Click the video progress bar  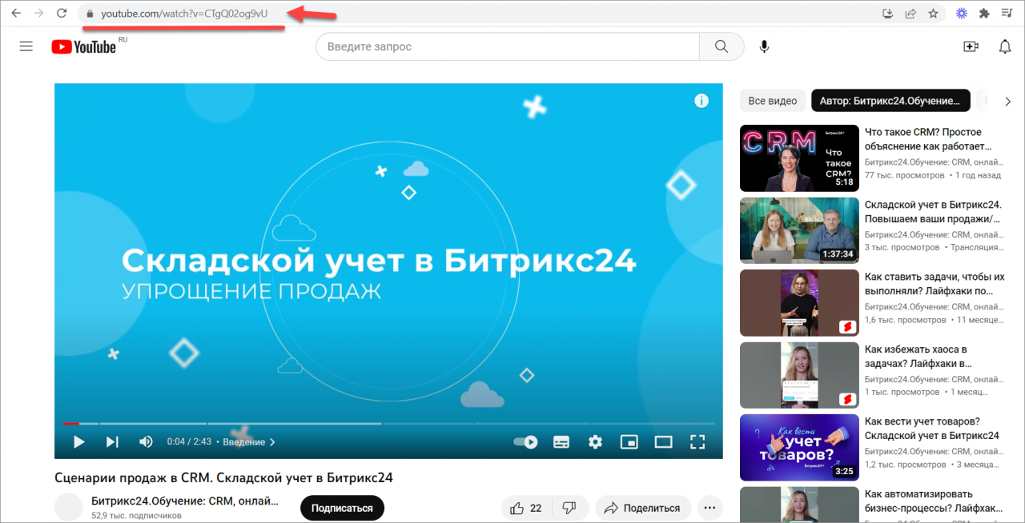coord(388,423)
